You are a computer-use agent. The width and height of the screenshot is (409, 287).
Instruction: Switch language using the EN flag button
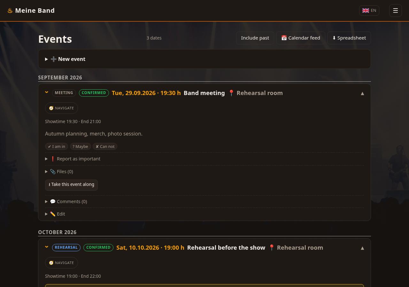[x=369, y=11]
